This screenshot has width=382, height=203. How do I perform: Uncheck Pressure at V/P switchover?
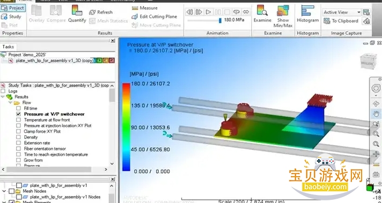(19, 114)
